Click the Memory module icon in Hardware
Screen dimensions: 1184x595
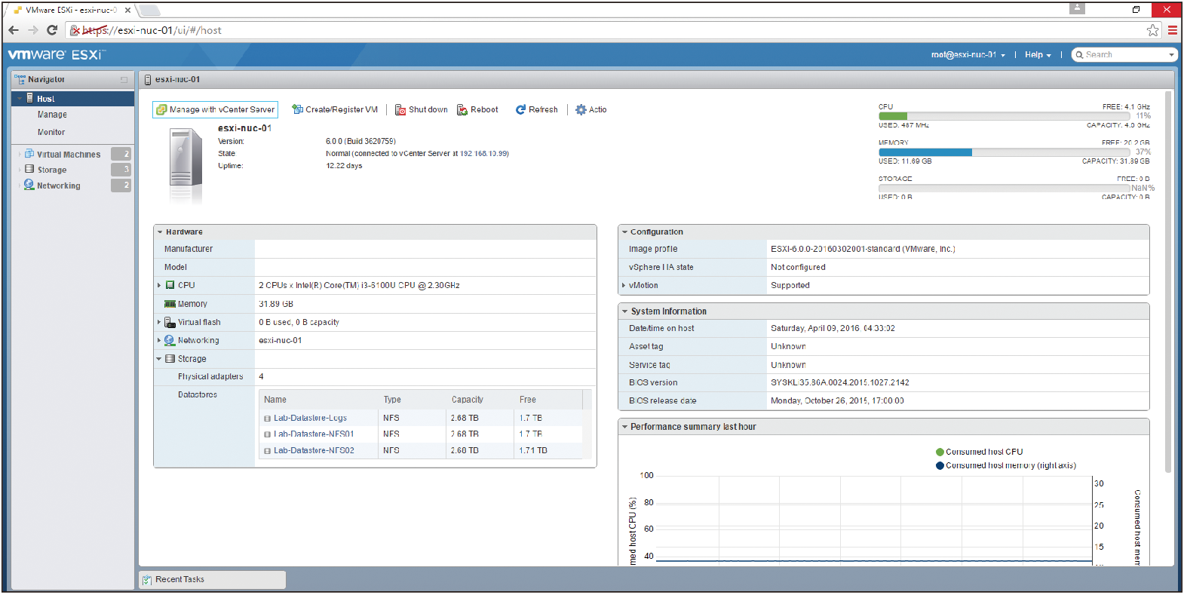coord(170,304)
